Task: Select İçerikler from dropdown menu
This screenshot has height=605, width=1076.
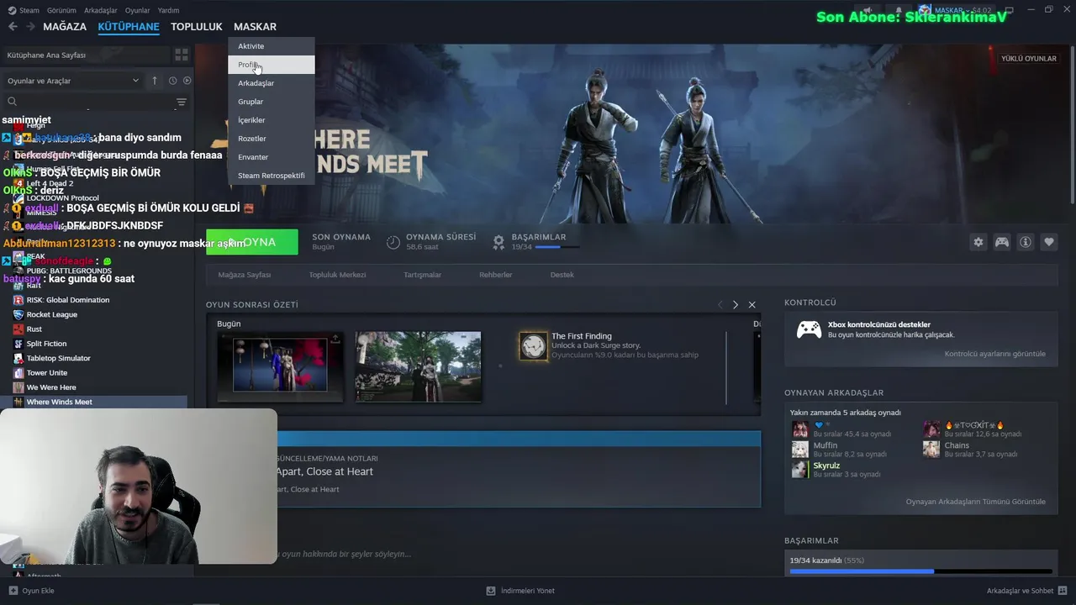Action: (272, 120)
